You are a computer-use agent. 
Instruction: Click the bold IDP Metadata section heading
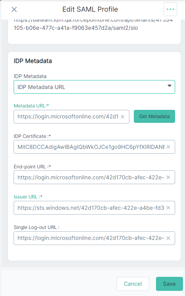[x=33, y=61]
